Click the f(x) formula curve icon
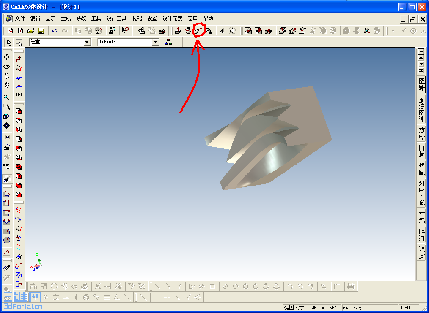Screen dimensions: 429x313 tap(19, 95)
